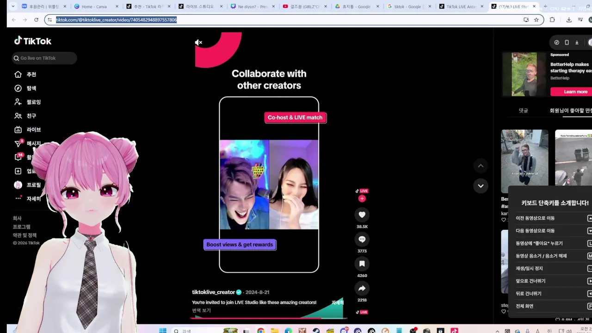The image size is (592, 333).
Task: Open Chrome from the taskbar
Action: point(261,331)
